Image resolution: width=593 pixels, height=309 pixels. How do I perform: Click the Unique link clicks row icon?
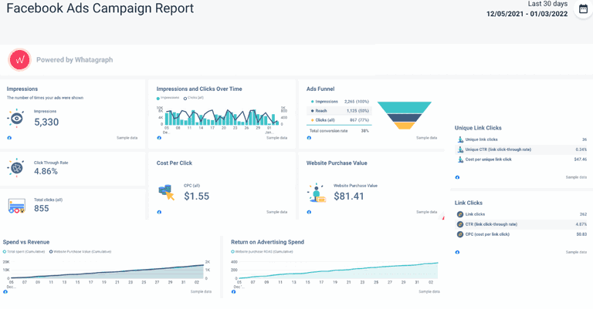(460, 139)
